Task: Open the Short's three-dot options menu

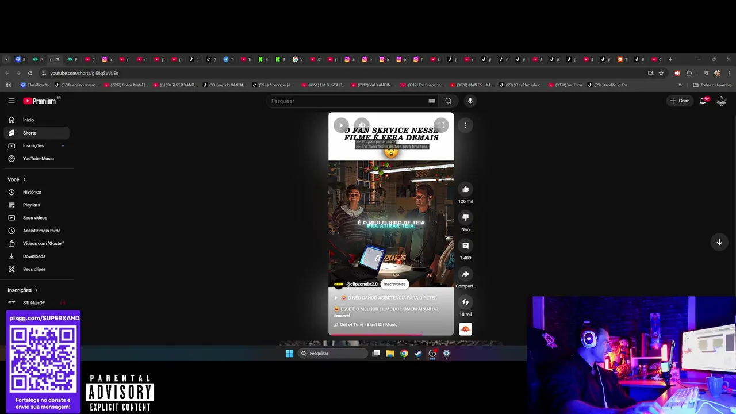Action: tap(465, 125)
